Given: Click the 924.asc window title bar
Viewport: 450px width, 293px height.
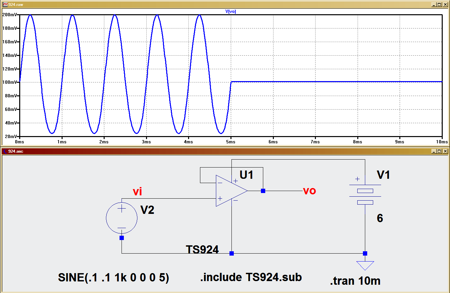Looking at the screenshot, I should (x=225, y=151).
